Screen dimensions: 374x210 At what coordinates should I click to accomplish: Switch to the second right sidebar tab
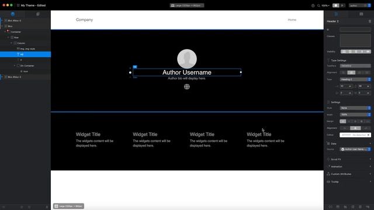click(361, 14)
